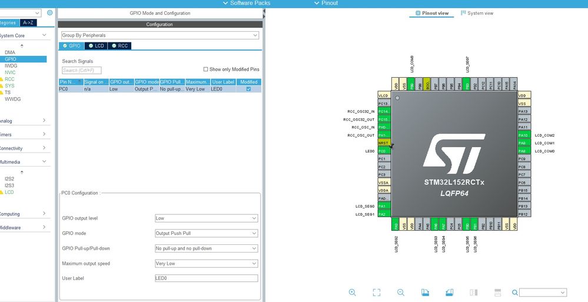Screen dimensions: 588x302
Task: Switch to the A->Z sidebar tab
Action: tap(28, 22)
